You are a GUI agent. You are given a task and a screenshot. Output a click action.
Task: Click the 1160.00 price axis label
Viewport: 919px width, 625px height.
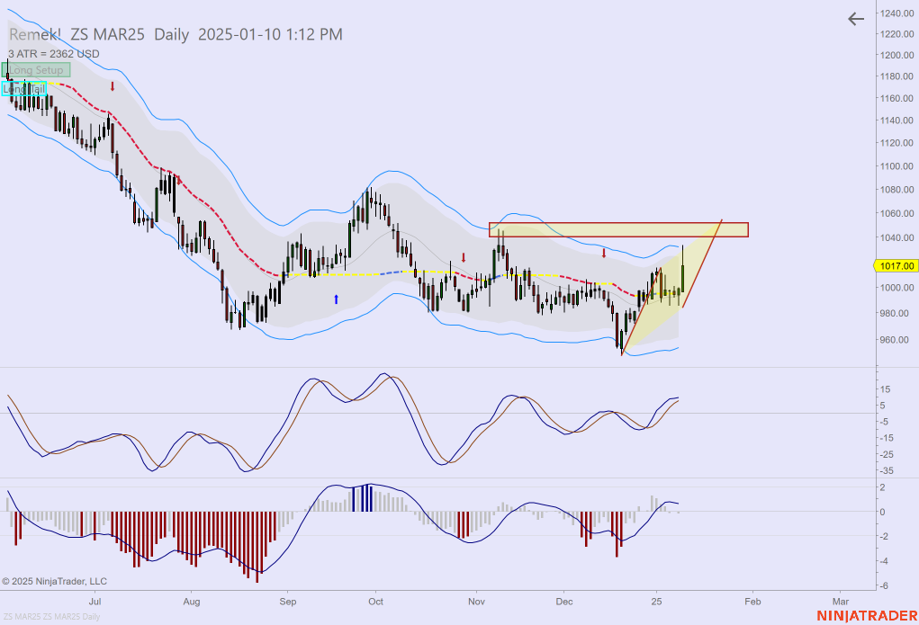pyautogui.click(x=896, y=98)
